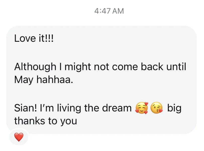Click the "AM" part of the timestamp
This screenshot has width=204, height=151.
[x=118, y=11]
